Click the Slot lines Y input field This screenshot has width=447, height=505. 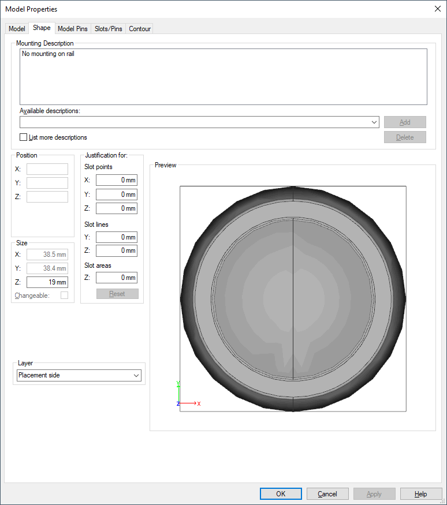tap(117, 237)
